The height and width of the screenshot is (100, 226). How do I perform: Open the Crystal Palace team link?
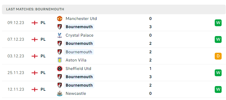[x=79, y=35]
